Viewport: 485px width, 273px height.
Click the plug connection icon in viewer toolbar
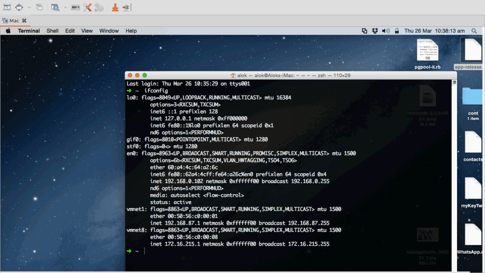click(126, 7)
